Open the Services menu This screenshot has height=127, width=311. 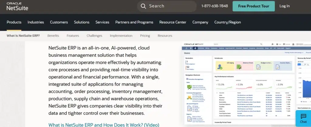102,22
